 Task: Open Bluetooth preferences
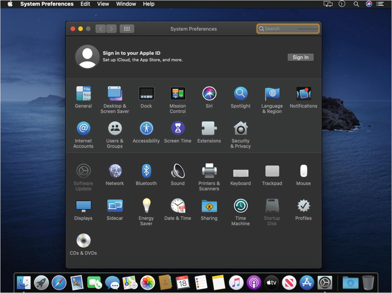pos(146,171)
